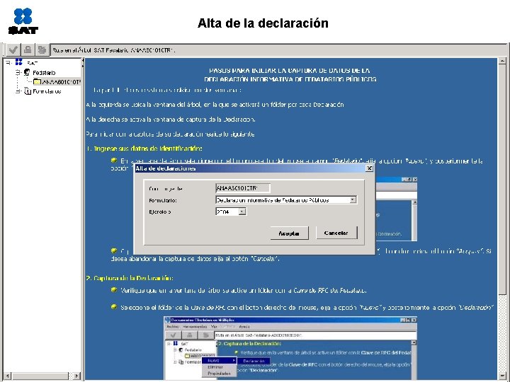Click Archivo menu in embedded screenshot
Screen dimensions: 510x382
173,326
